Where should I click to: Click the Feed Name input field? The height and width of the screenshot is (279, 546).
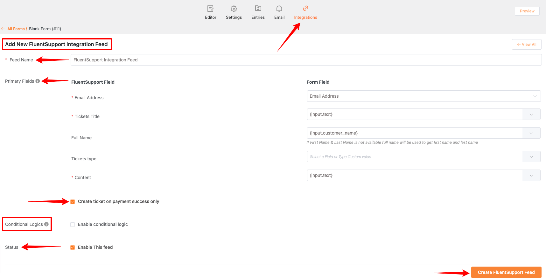click(x=306, y=60)
